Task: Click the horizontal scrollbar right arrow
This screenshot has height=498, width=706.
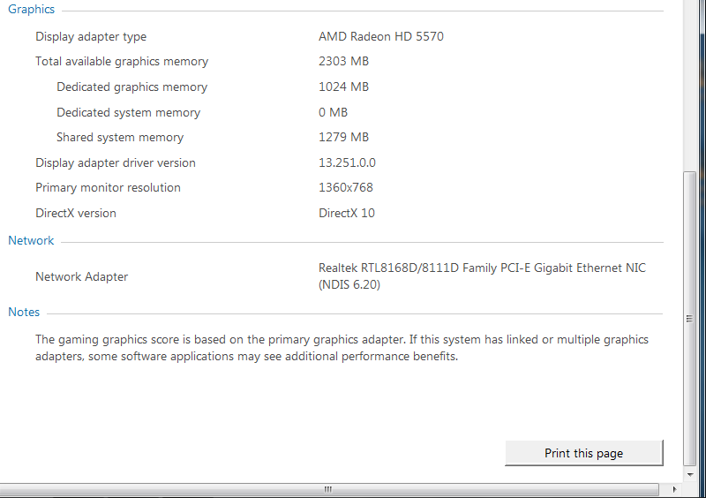Action: (674, 489)
